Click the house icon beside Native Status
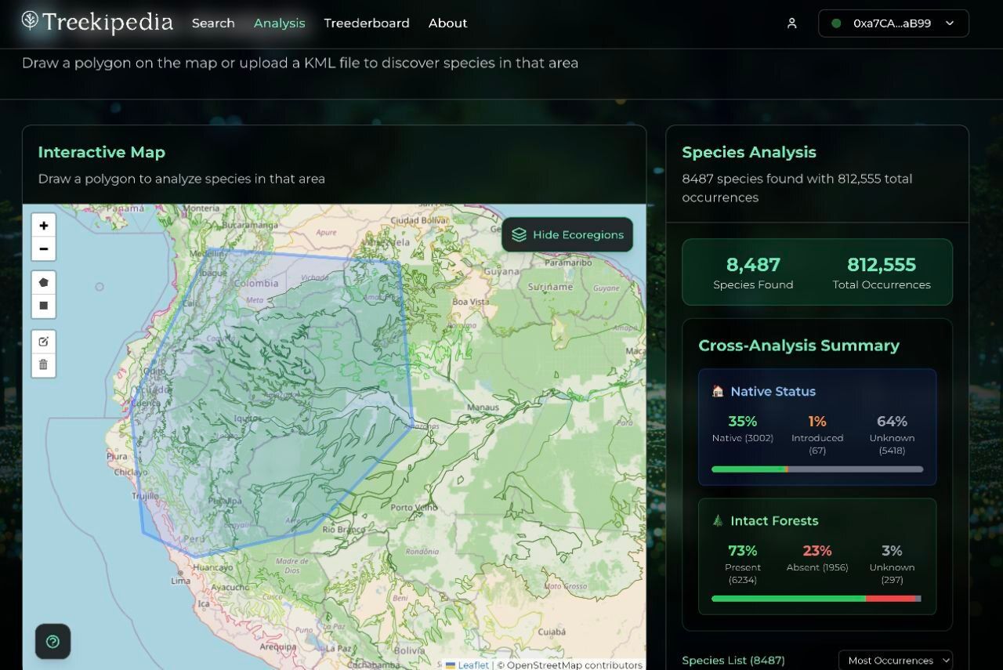The width and height of the screenshot is (1003, 670). point(718,391)
